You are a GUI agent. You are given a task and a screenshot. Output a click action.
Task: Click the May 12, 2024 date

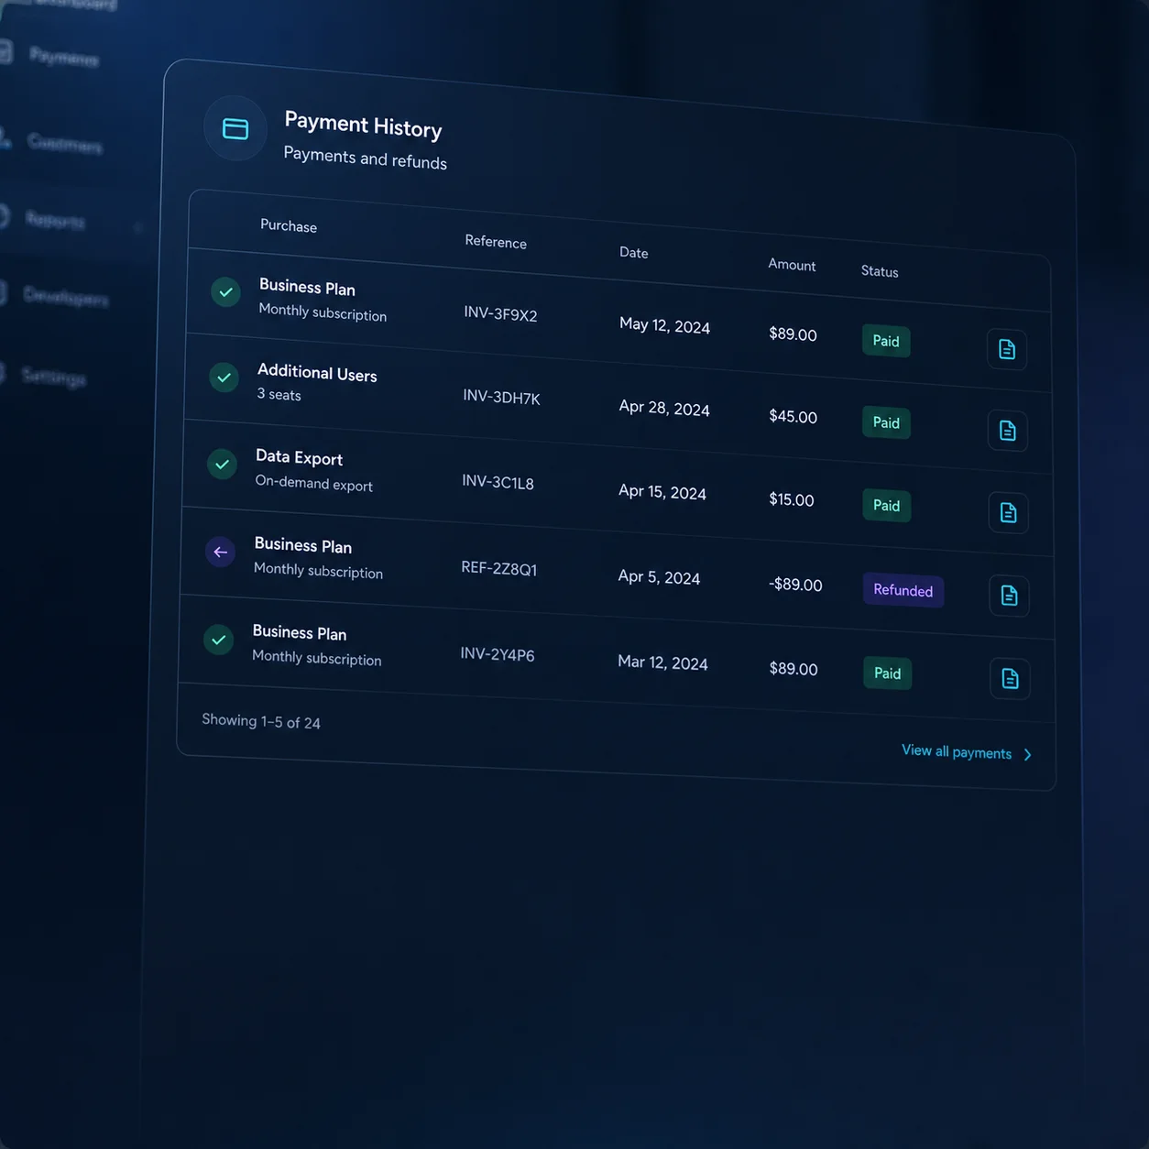click(x=664, y=325)
